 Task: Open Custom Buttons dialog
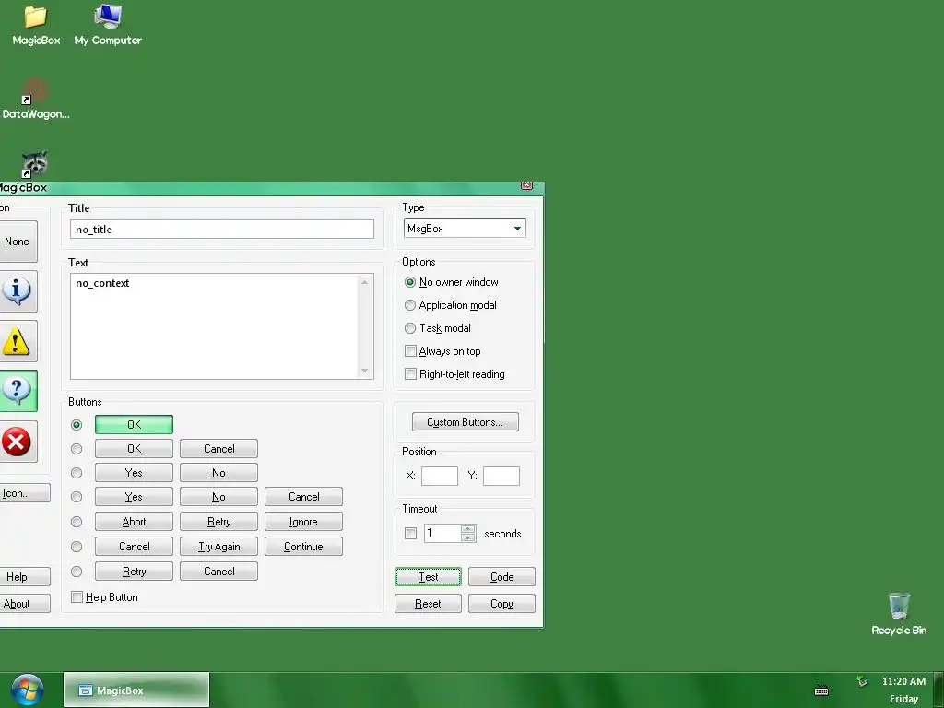pyautogui.click(x=466, y=422)
